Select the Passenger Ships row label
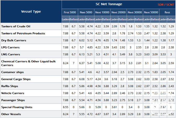177x118 pixels. (13, 100)
